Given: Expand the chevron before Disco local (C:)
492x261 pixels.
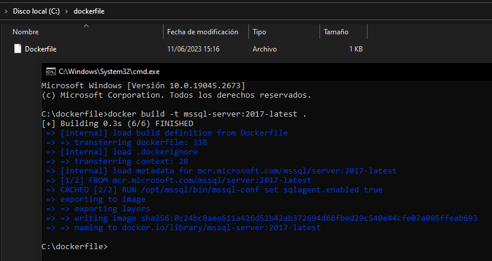Looking at the screenshot, I should 6,11.
